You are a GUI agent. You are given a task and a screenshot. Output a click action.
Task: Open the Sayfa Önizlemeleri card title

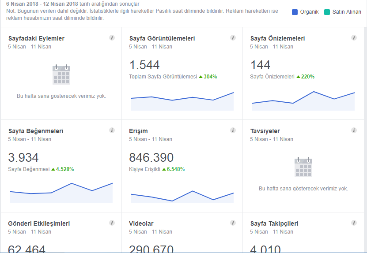pyautogui.click(x=278, y=38)
